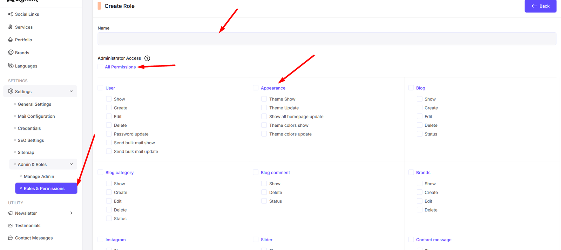This screenshot has height=250, width=561.
Task: Select the Blog comment group checkbox
Action: coord(256,172)
